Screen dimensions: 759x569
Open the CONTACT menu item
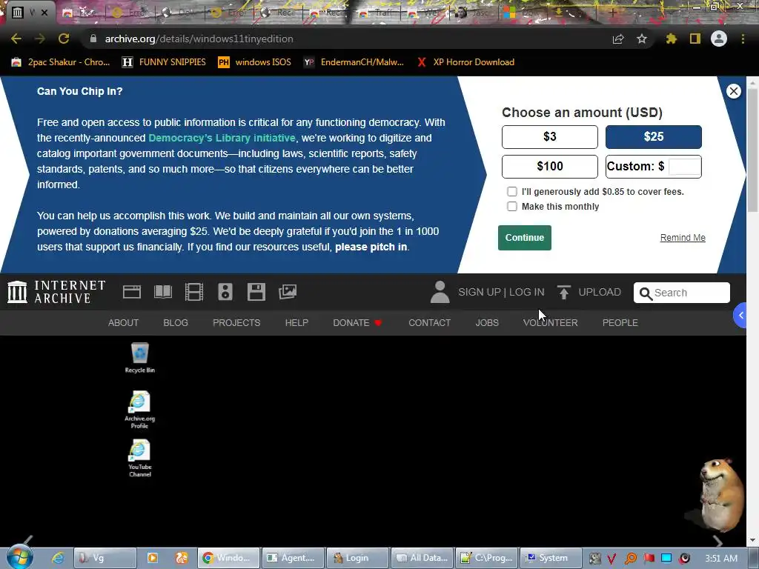pyautogui.click(x=429, y=323)
